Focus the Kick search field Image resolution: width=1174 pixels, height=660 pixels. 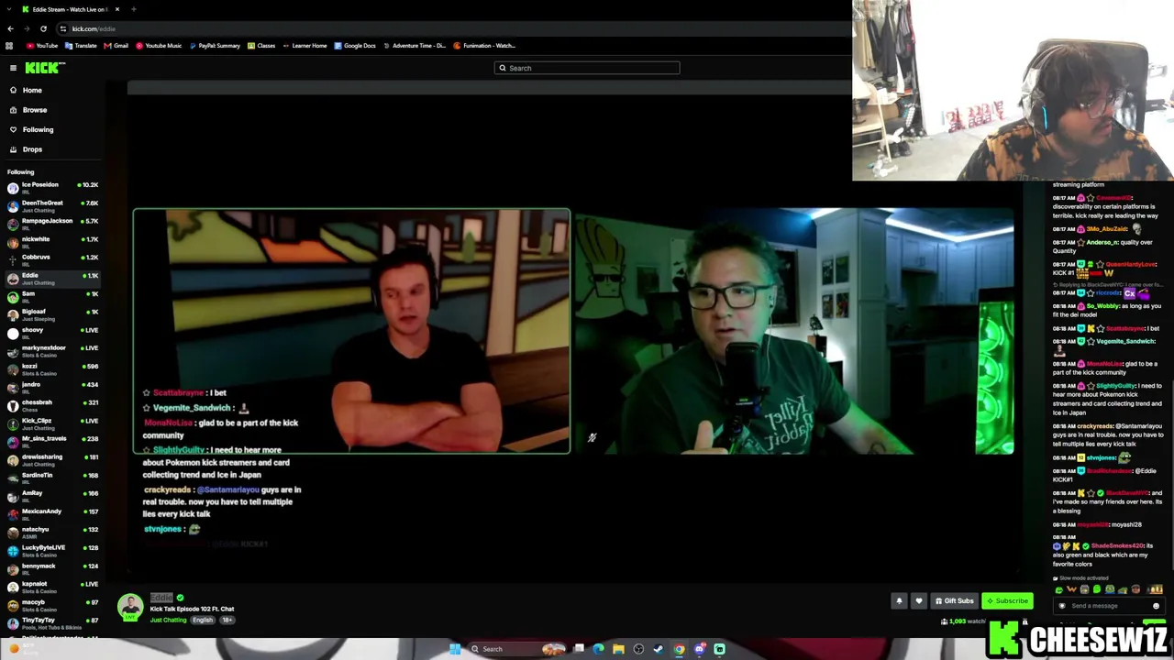(587, 68)
